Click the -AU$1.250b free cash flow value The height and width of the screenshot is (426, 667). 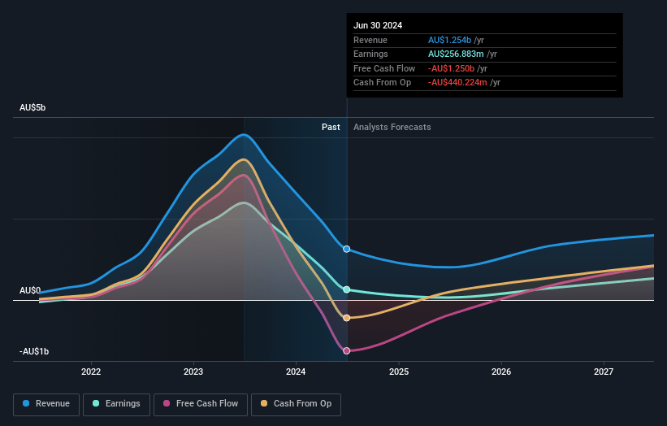[452, 68]
